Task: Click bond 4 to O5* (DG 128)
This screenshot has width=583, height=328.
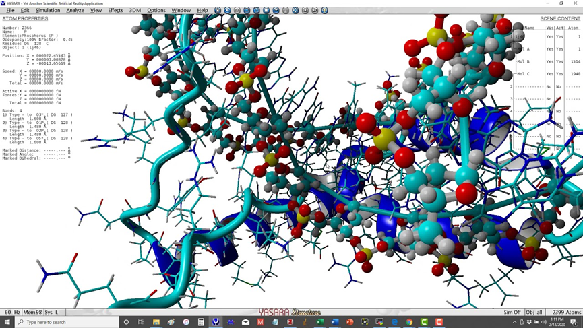Action: [x=37, y=138]
